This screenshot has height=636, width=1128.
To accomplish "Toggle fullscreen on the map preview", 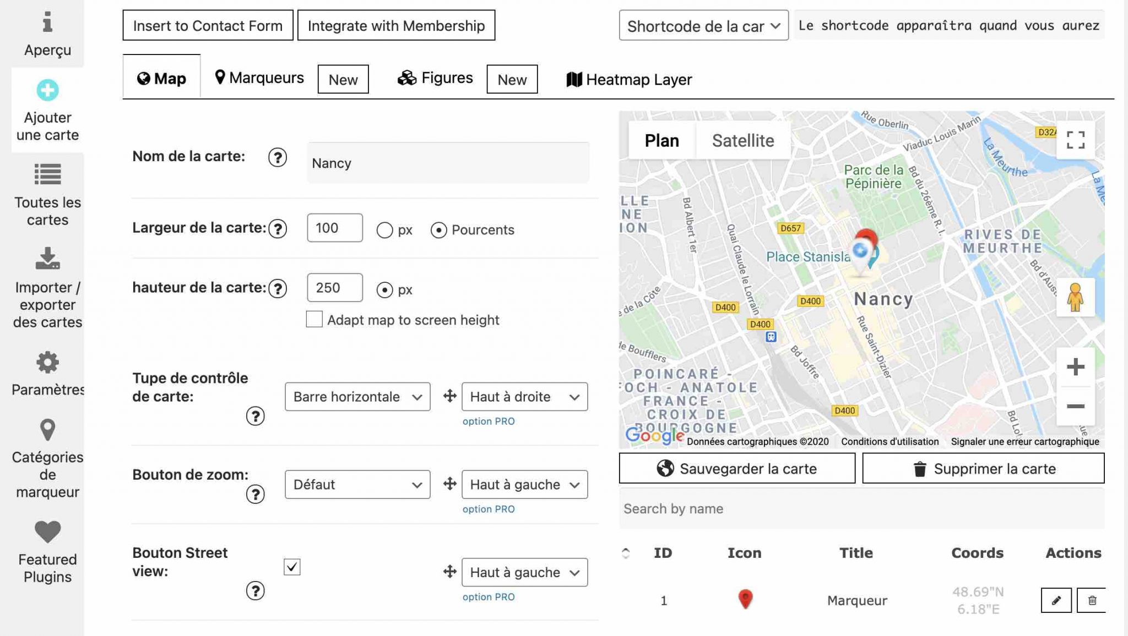I will click(x=1075, y=140).
